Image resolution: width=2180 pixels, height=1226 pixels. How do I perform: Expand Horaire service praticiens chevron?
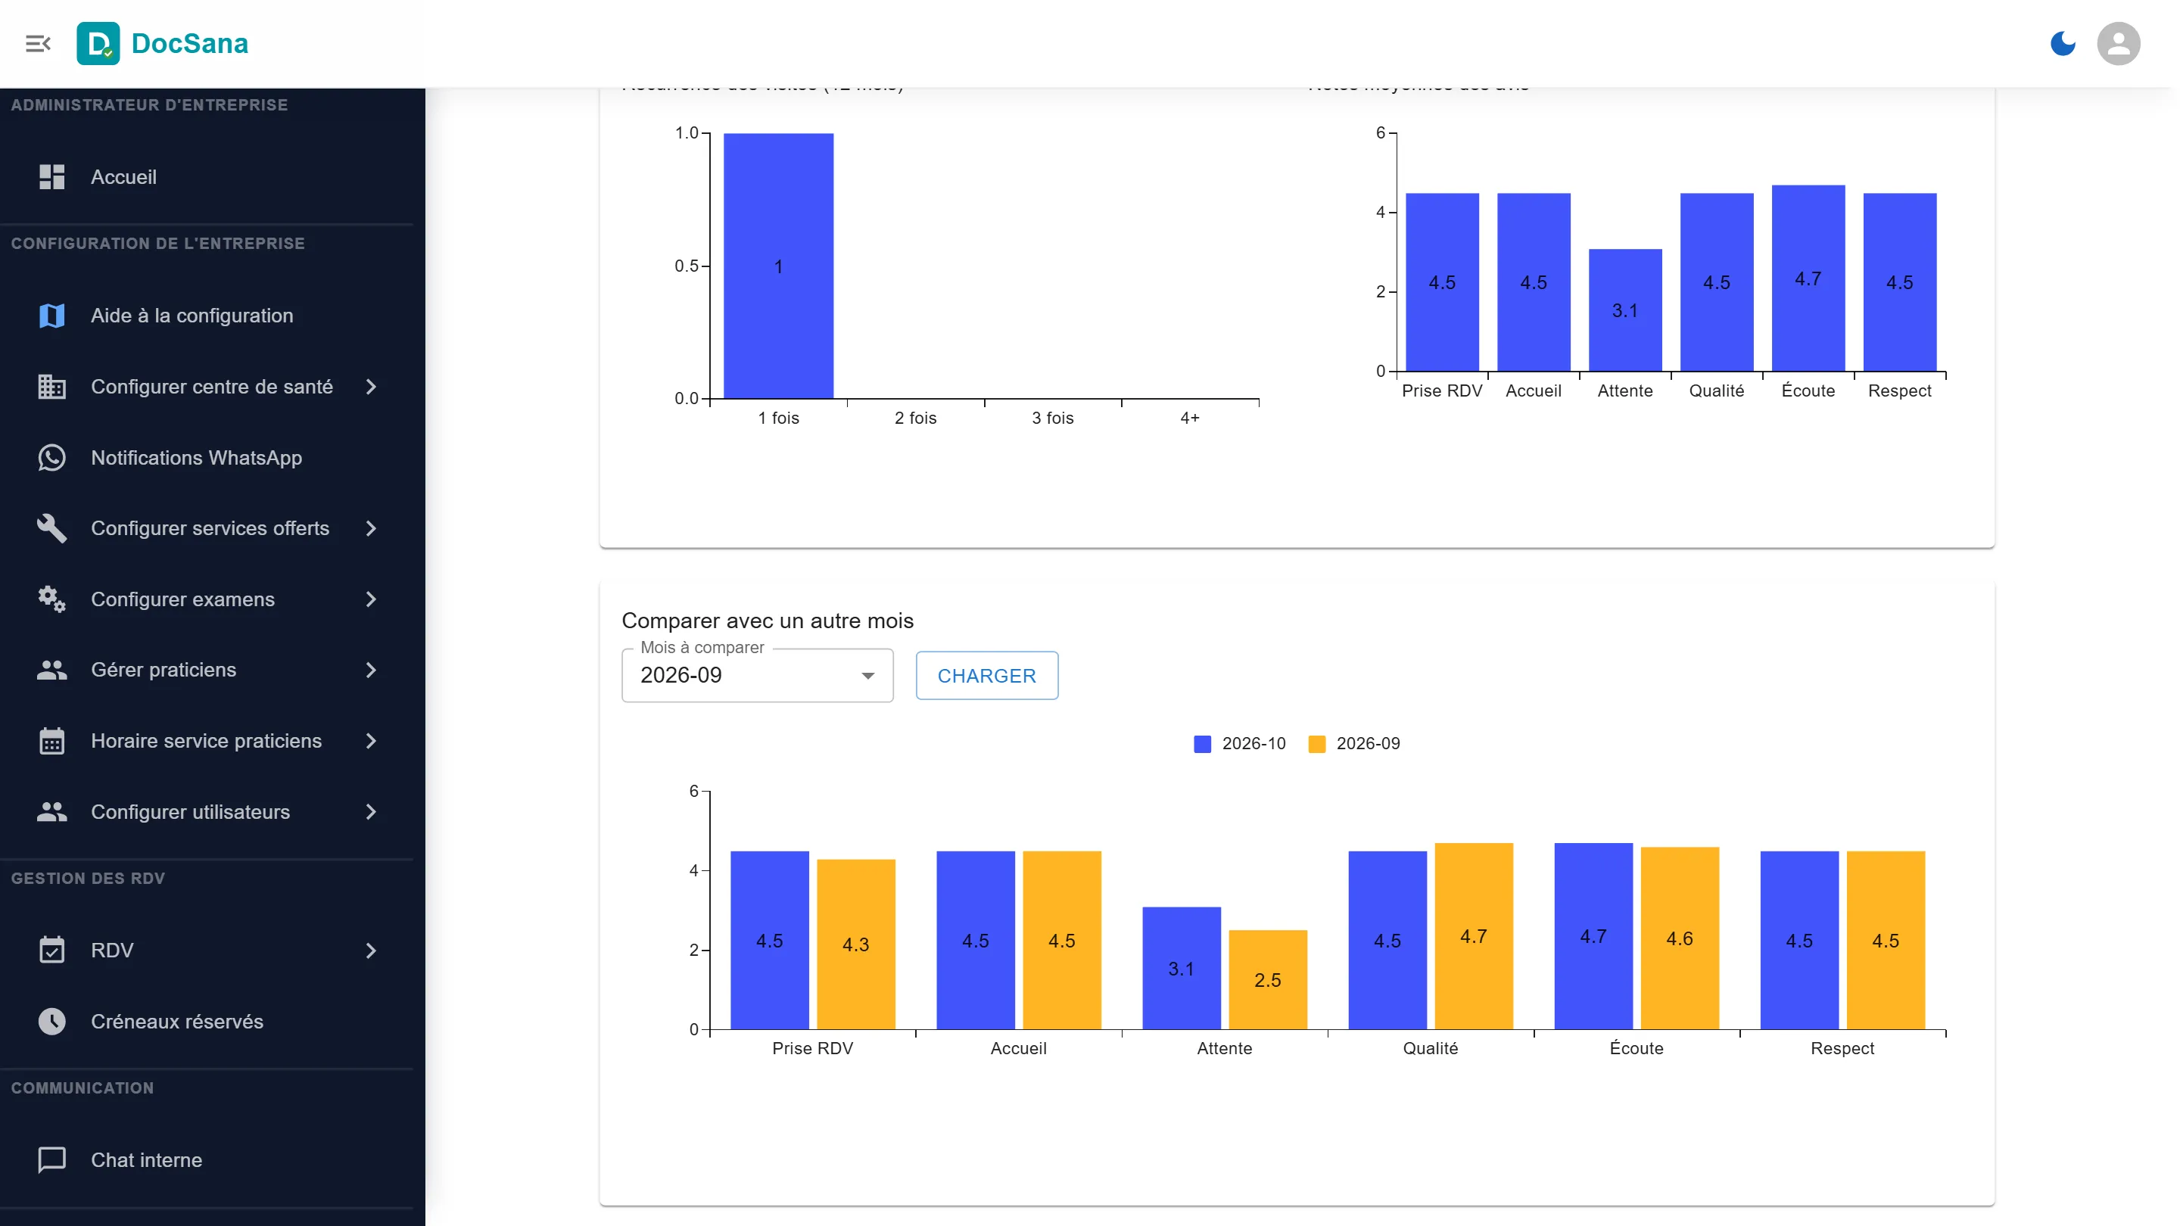click(x=371, y=741)
